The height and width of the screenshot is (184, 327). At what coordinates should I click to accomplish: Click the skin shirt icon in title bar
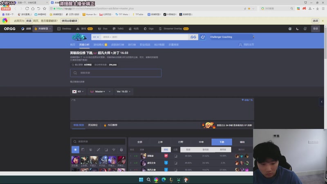click(x=305, y=2)
